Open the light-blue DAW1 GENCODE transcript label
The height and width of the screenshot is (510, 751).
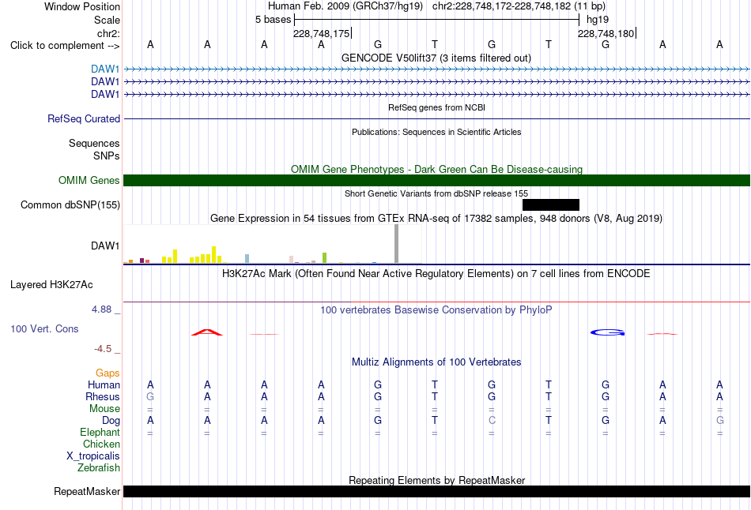105,69
